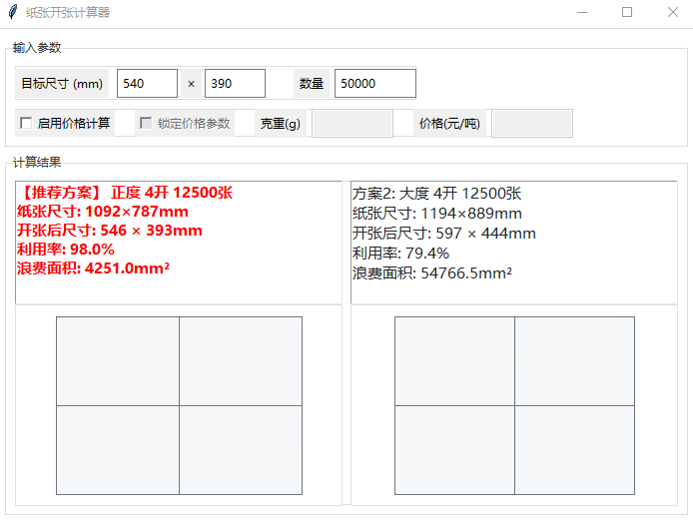Click the height field containing 390
This screenshot has height=523, width=693.
coord(235,84)
